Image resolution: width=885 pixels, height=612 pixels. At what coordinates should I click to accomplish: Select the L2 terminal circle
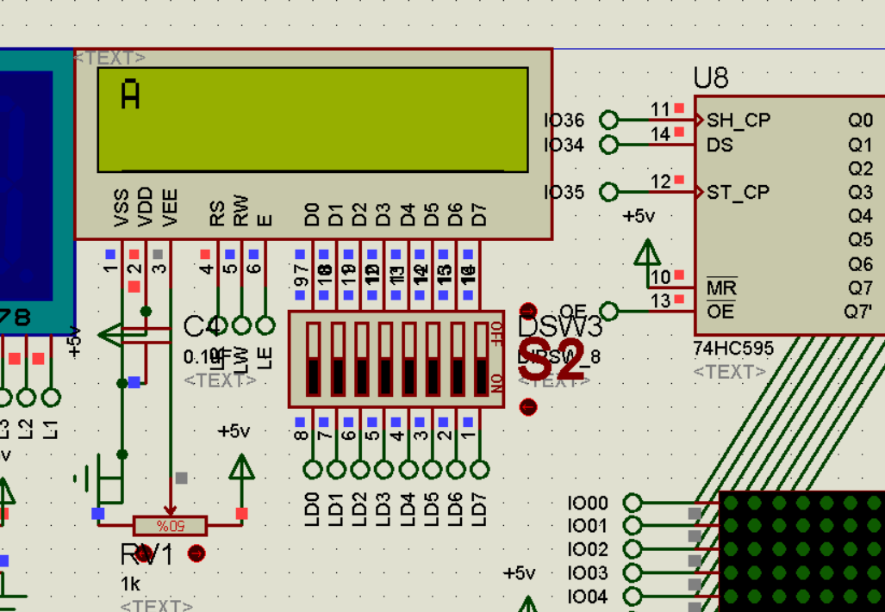(27, 398)
